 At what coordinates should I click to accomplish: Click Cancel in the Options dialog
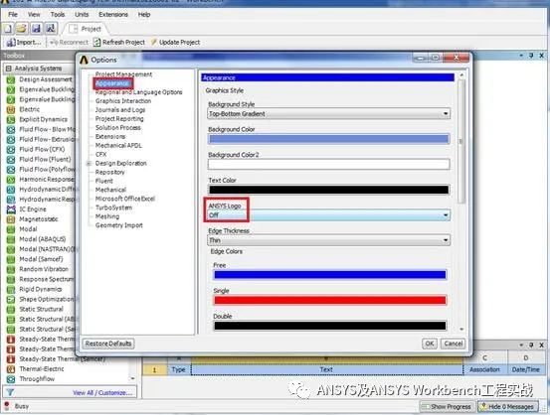[x=453, y=344]
